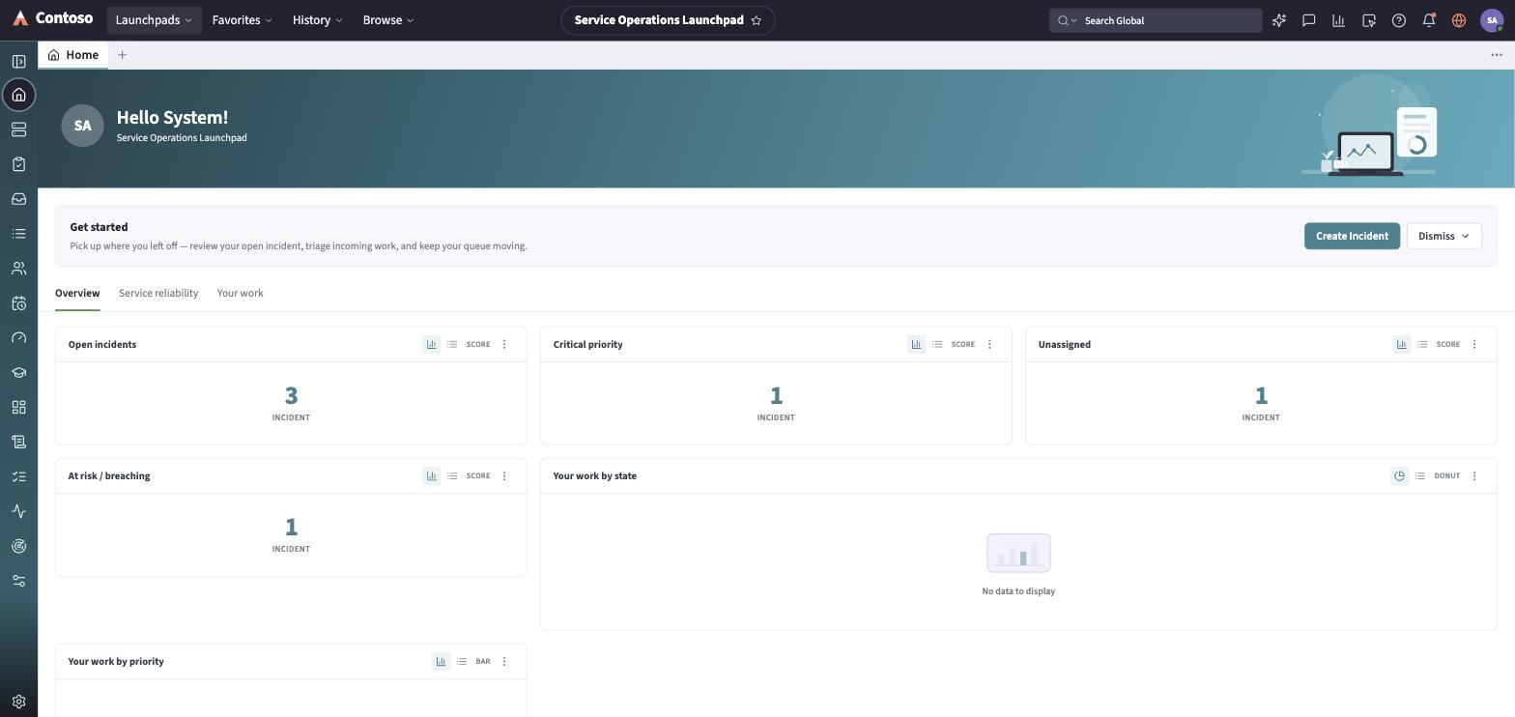The width and height of the screenshot is (1515, 717).
Task: Open the analytics bar chart header icon
Action: click(x=1339, y=20)
